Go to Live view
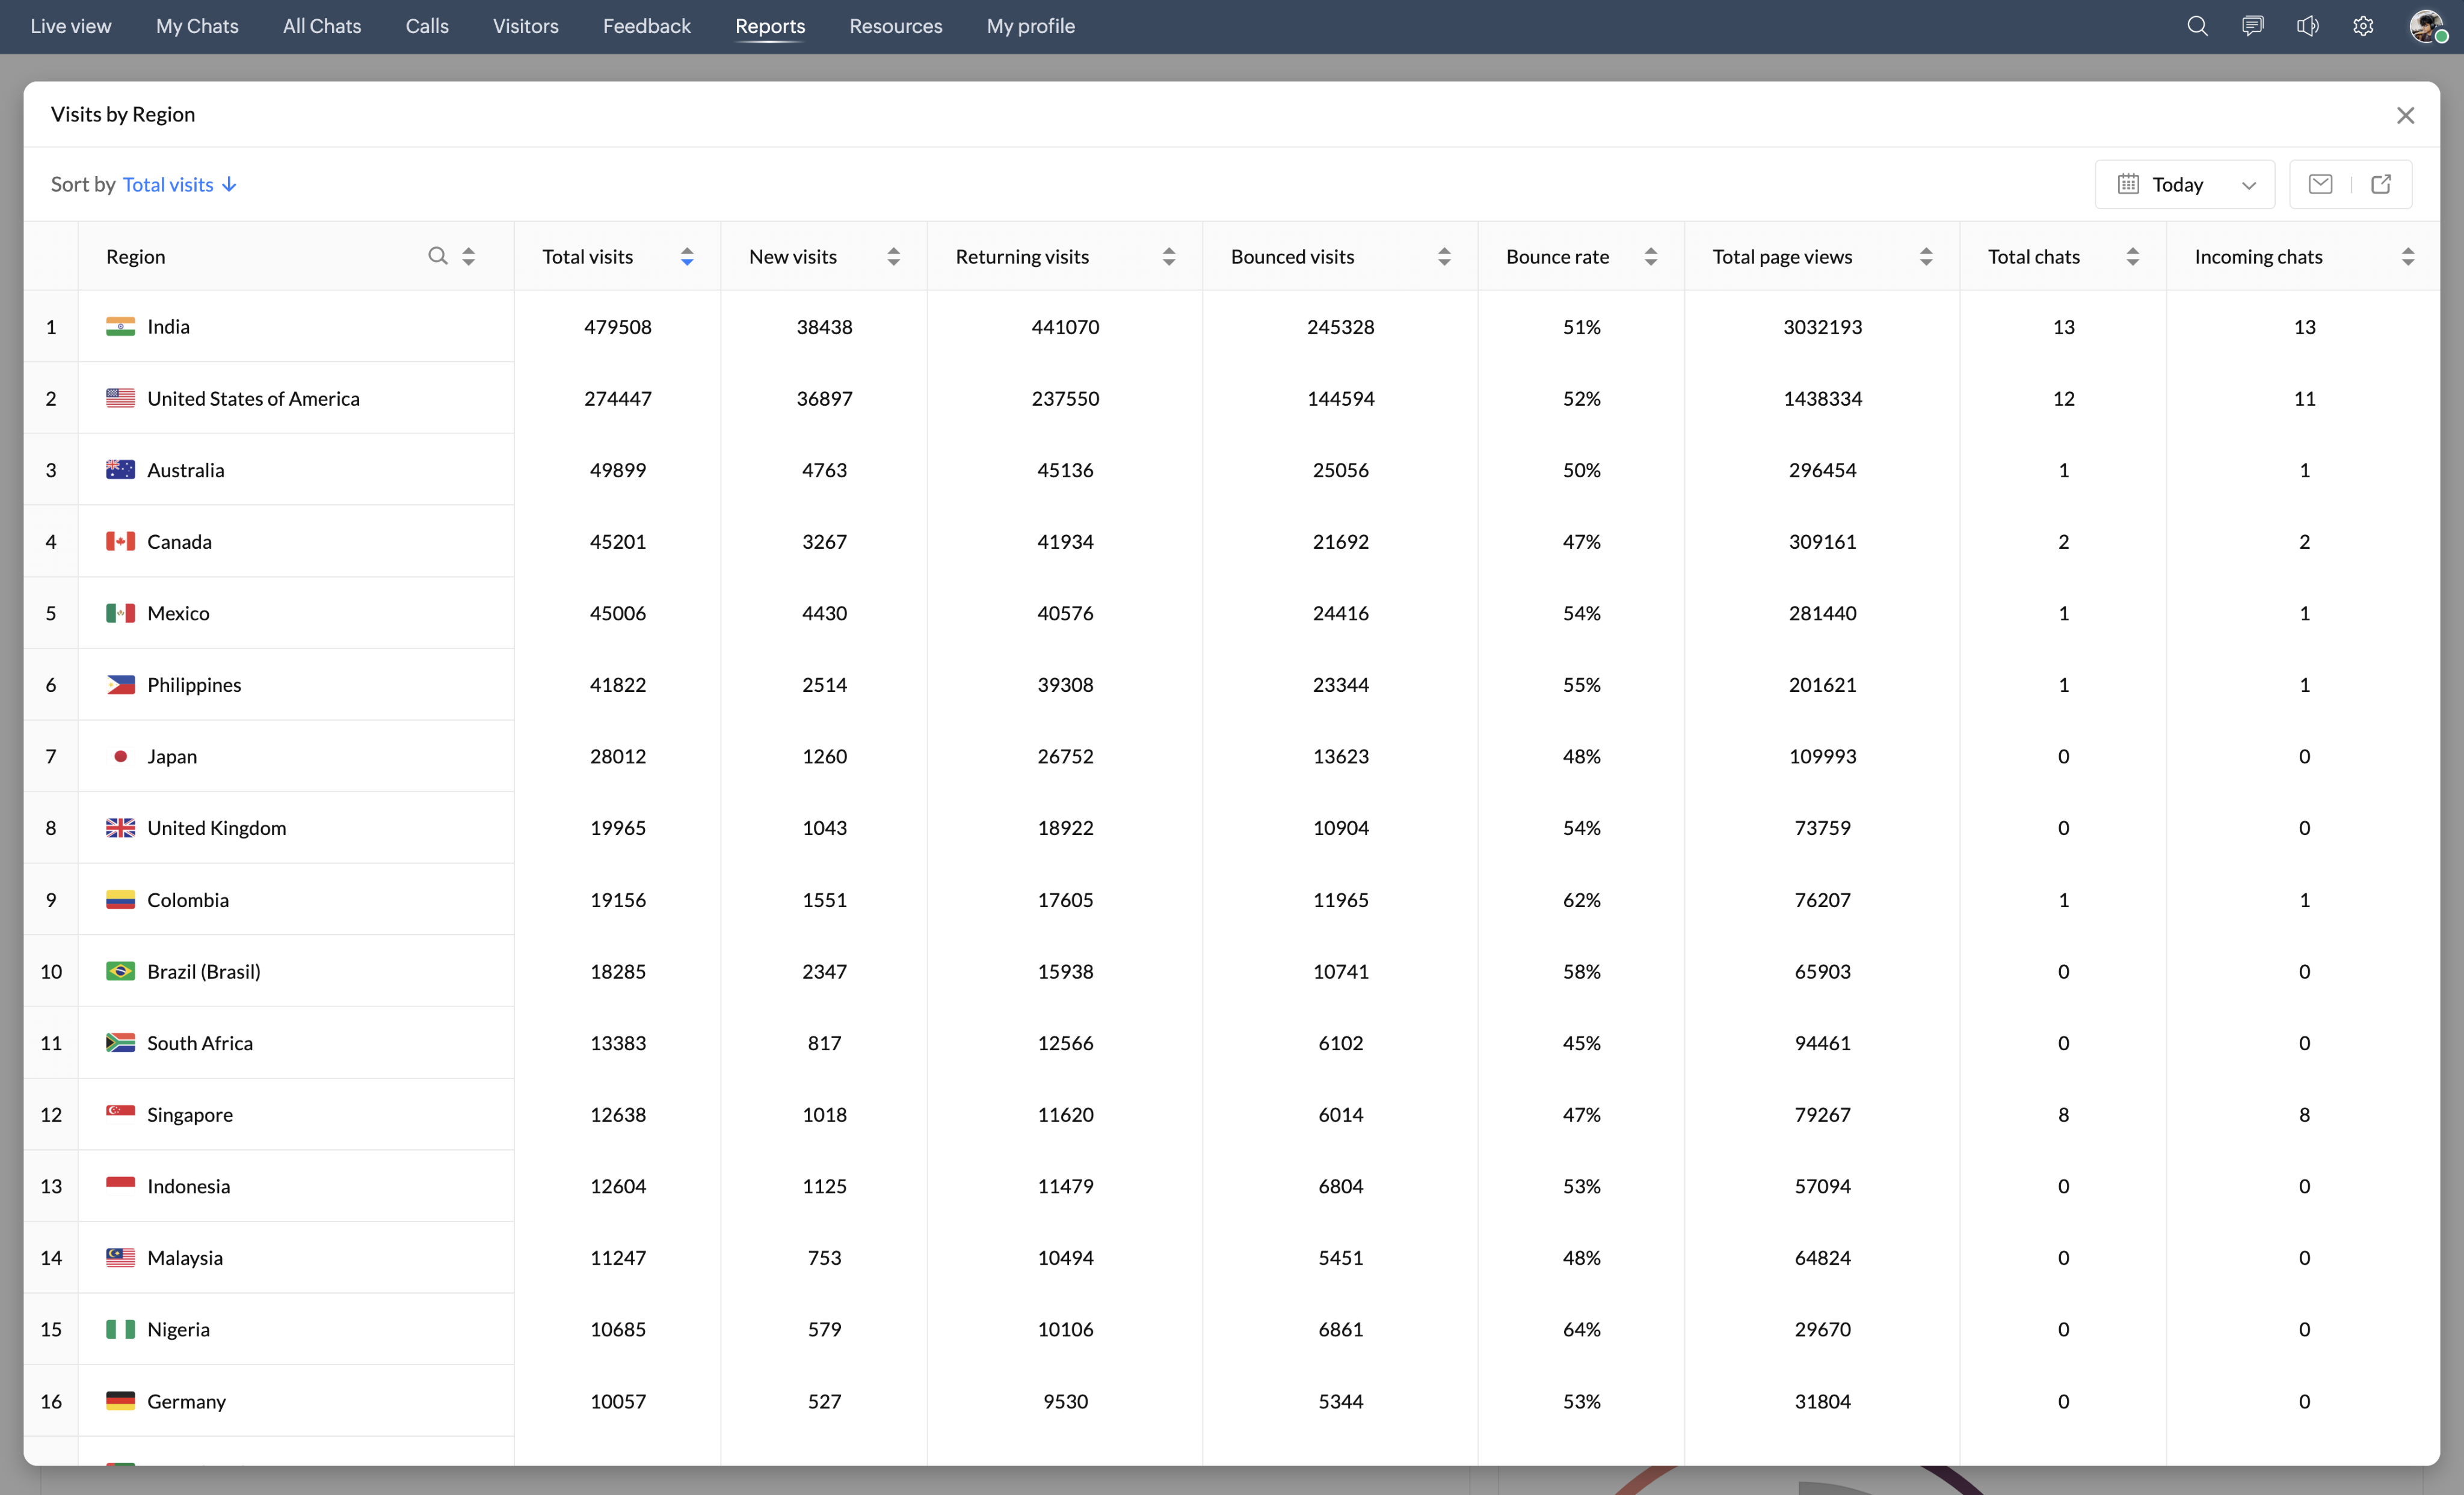This screenshot has height=1495, width=2464. [x=71, y=26]
